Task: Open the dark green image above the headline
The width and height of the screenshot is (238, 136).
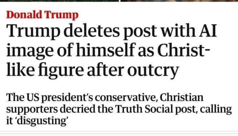Action: (59, 1)
